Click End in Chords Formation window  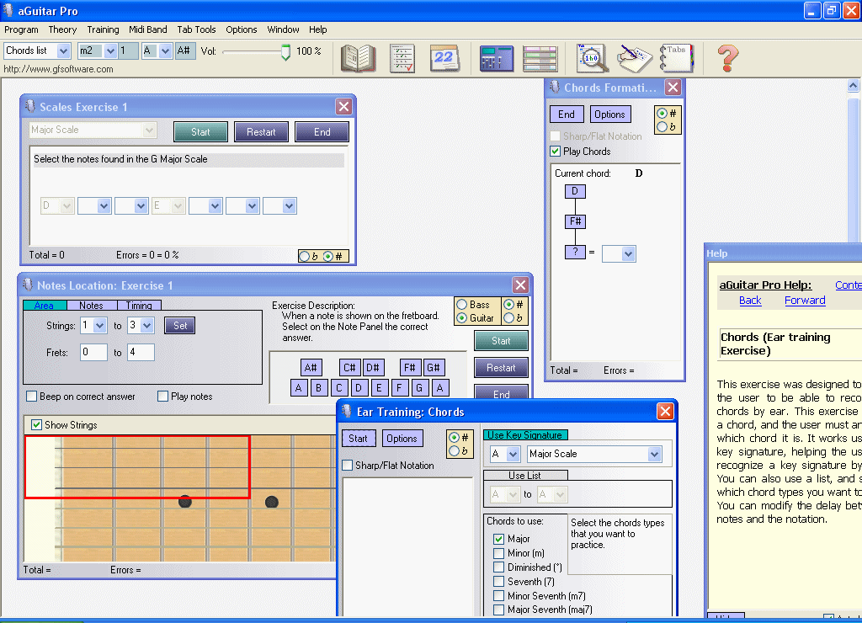click(567, 114)
